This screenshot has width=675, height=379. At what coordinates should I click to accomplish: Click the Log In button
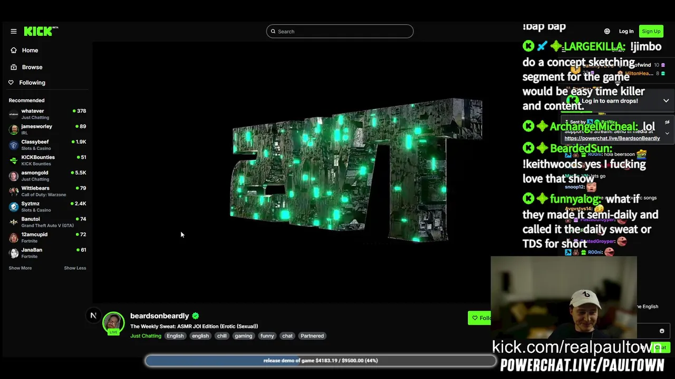[626, 32]
